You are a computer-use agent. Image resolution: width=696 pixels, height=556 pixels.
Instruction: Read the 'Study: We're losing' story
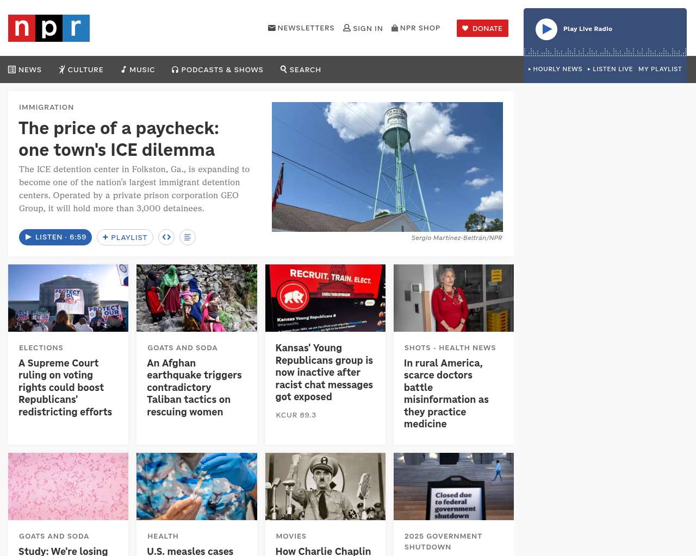63,551
